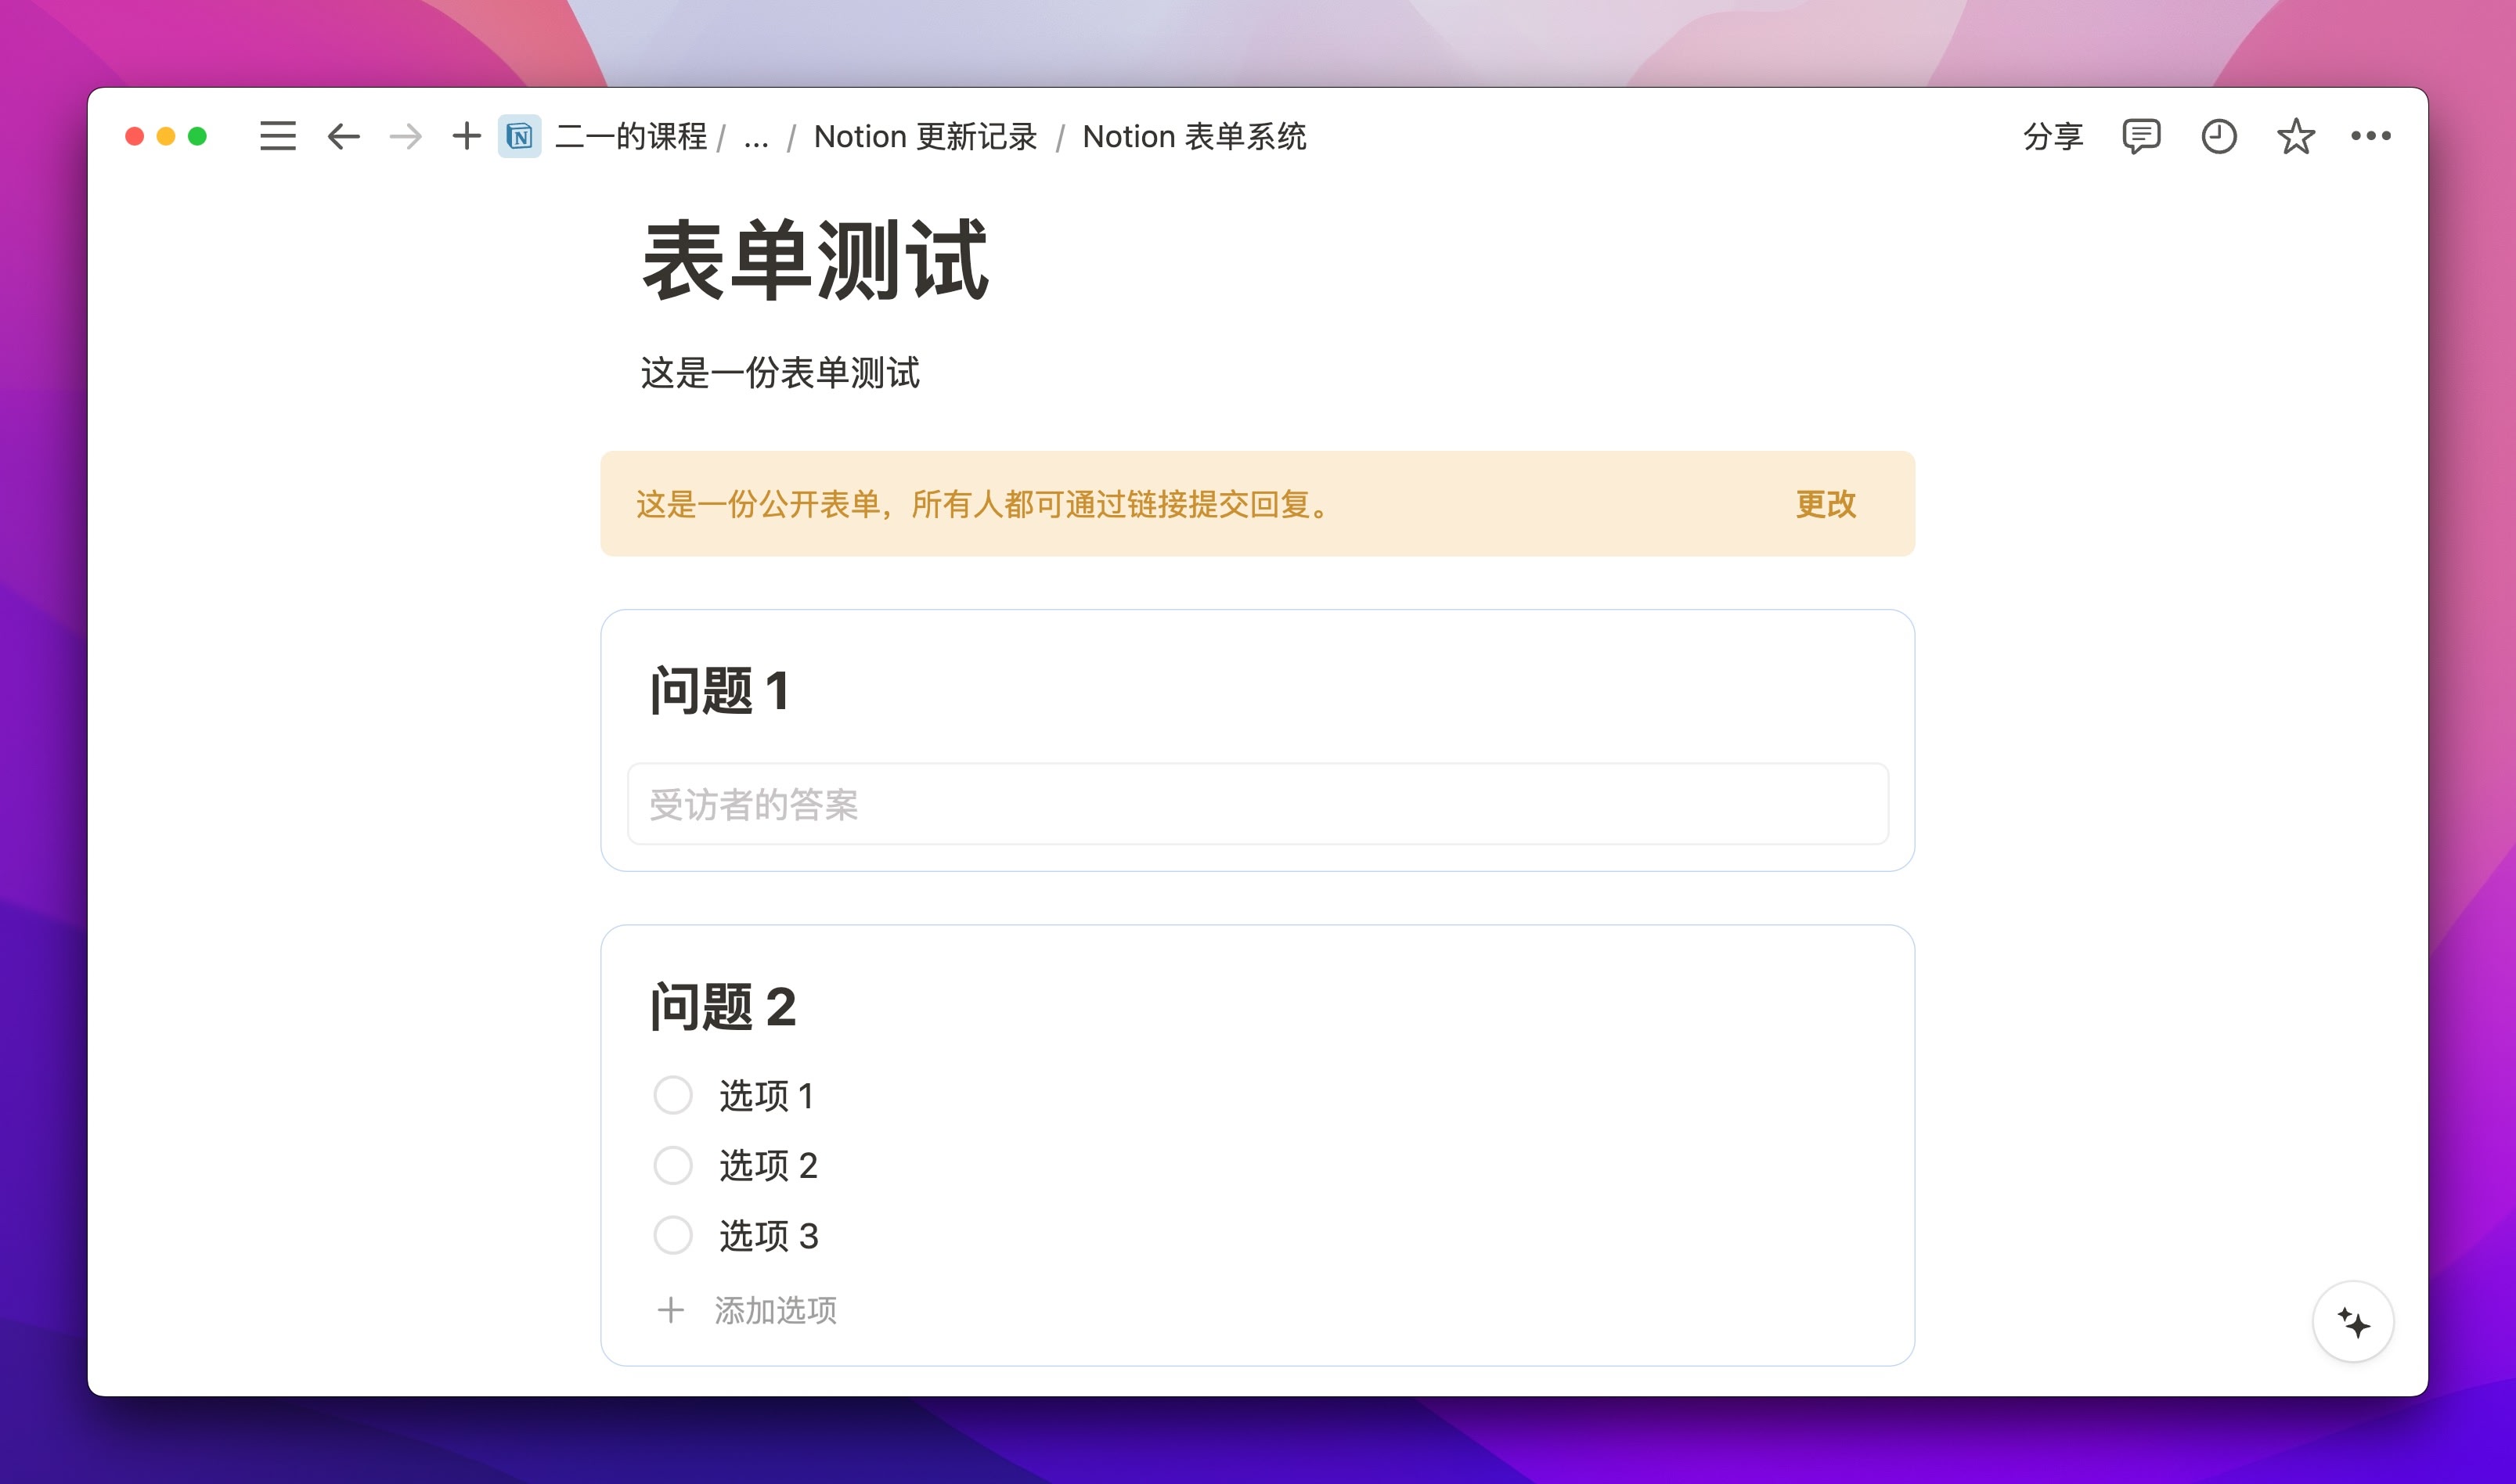The image size is (2516, 1484).
Task: Open the comments panel icon
Action: 2140,136
